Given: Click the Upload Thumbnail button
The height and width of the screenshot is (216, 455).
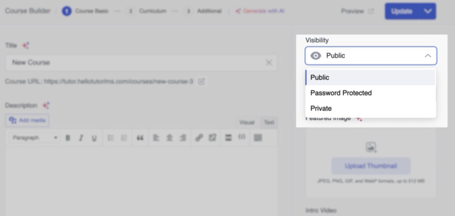Looking at the screenshot, I should point(371,166).
